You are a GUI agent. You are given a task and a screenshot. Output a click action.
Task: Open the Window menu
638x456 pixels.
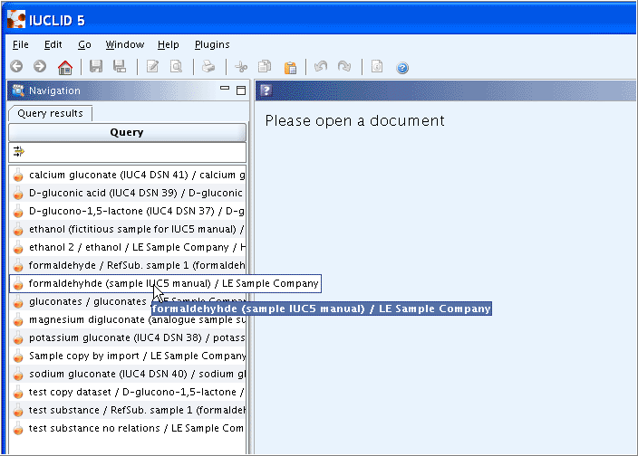pos(125,44)
